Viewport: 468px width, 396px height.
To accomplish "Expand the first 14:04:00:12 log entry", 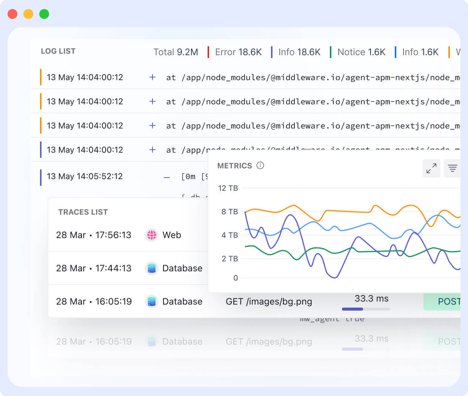I will 152,77.
